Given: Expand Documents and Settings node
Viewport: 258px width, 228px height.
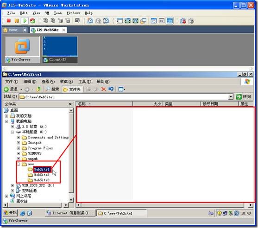Looking at the screenshot, I should click(19, 138).
